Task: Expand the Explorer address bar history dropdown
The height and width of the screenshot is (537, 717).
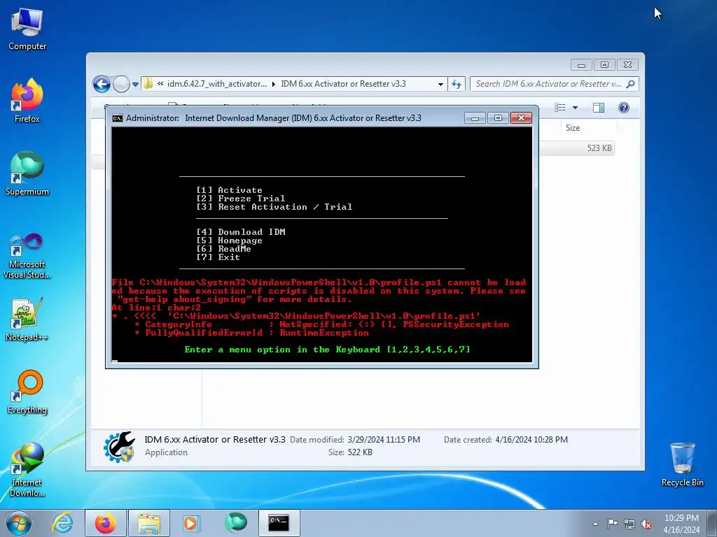Action: [440, 84]
